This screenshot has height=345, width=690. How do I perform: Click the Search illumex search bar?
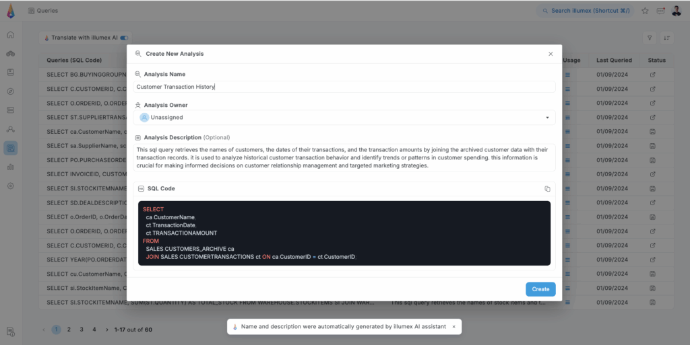click(586, 11)
